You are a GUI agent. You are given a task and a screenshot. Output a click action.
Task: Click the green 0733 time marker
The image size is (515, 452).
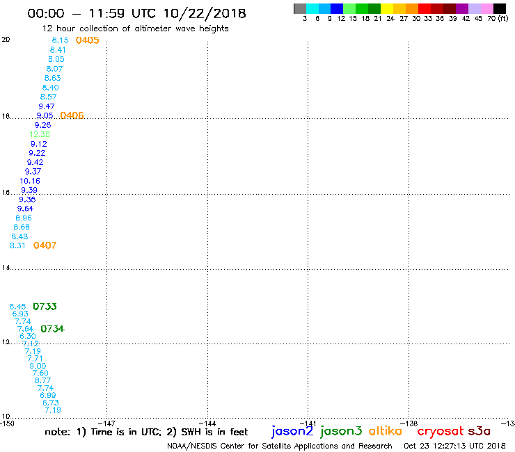tap(45, 306)
